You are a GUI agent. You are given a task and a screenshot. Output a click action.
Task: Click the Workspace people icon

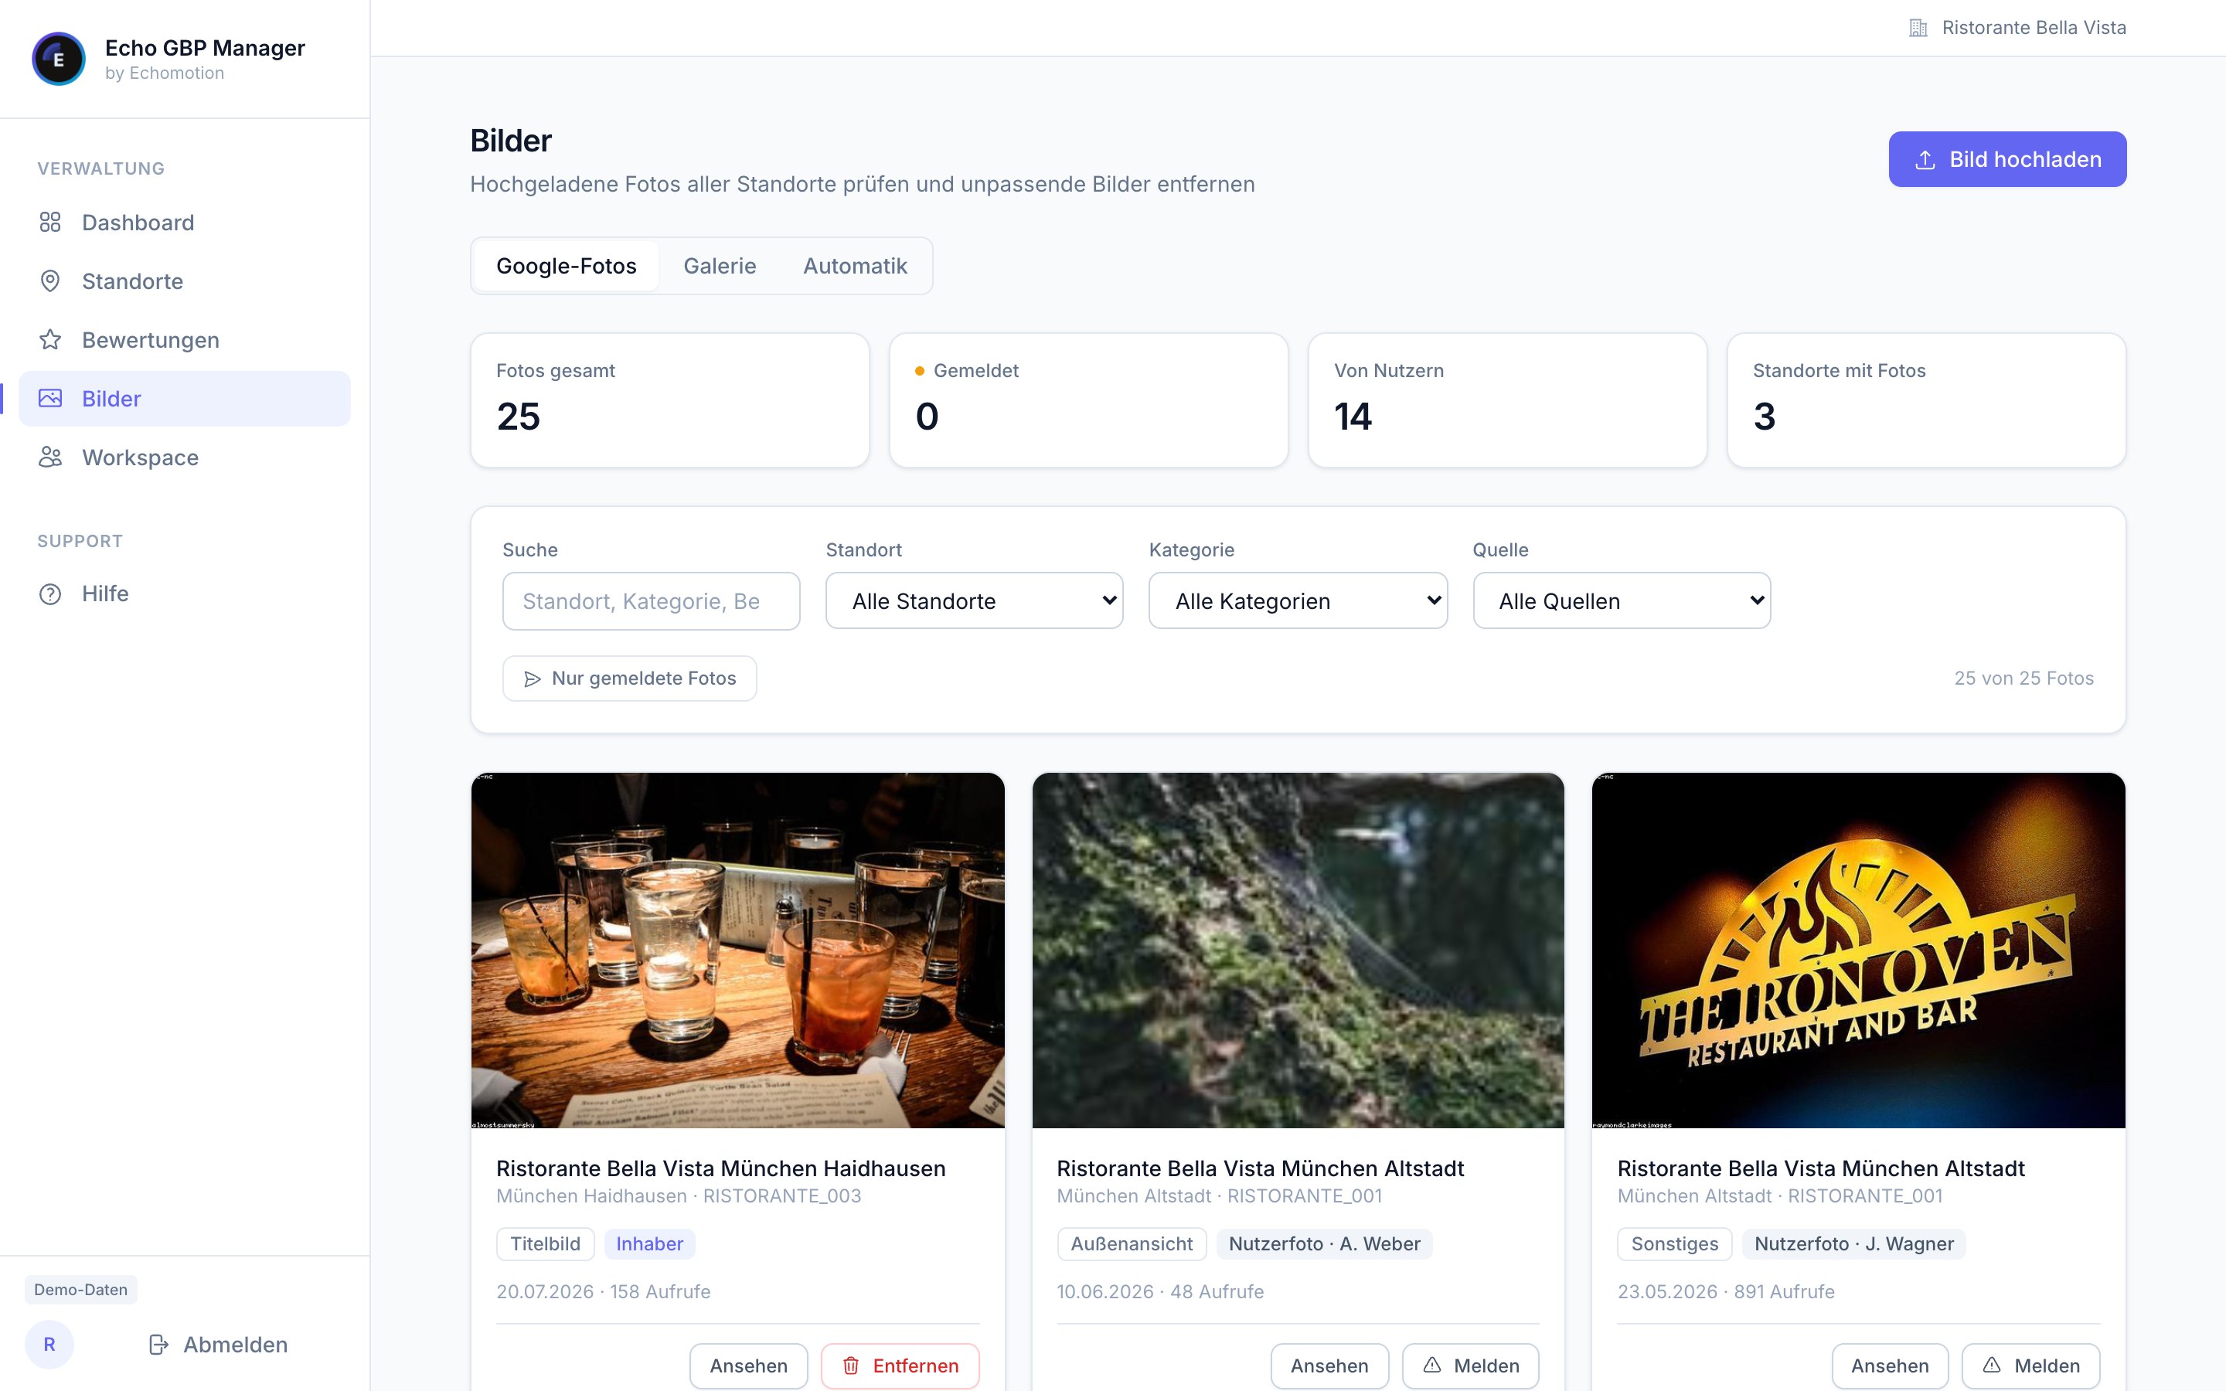[x=50, y=457]
